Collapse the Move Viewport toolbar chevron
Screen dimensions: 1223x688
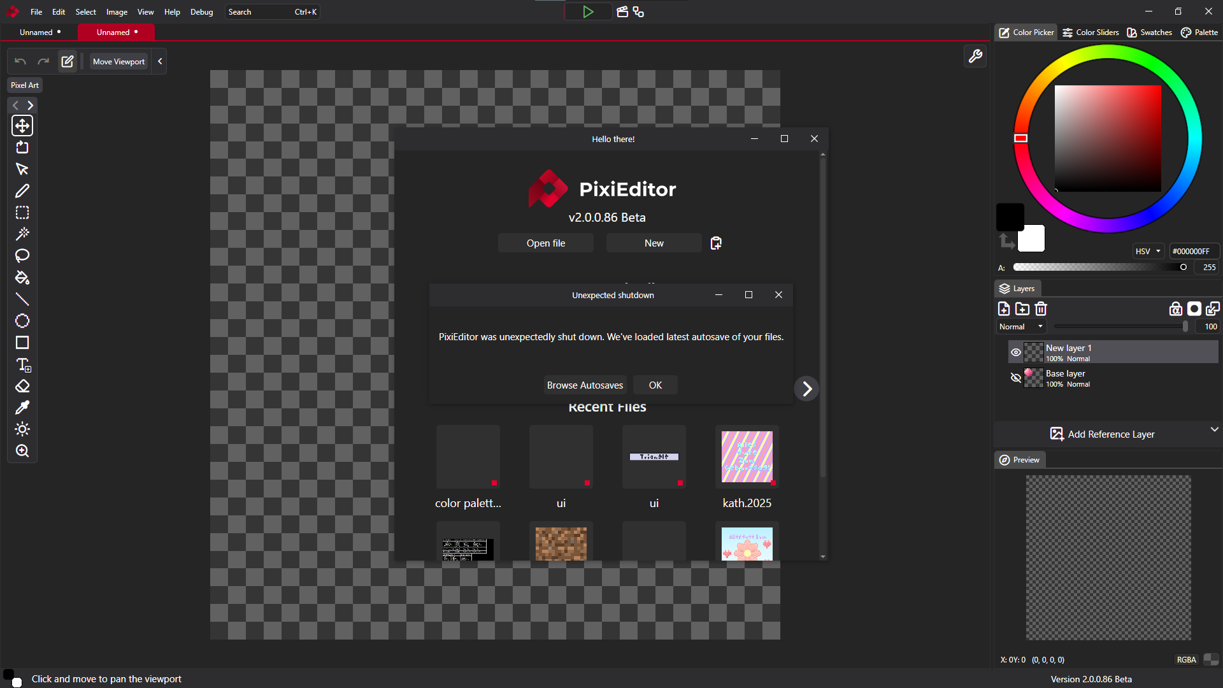[160, 62]
